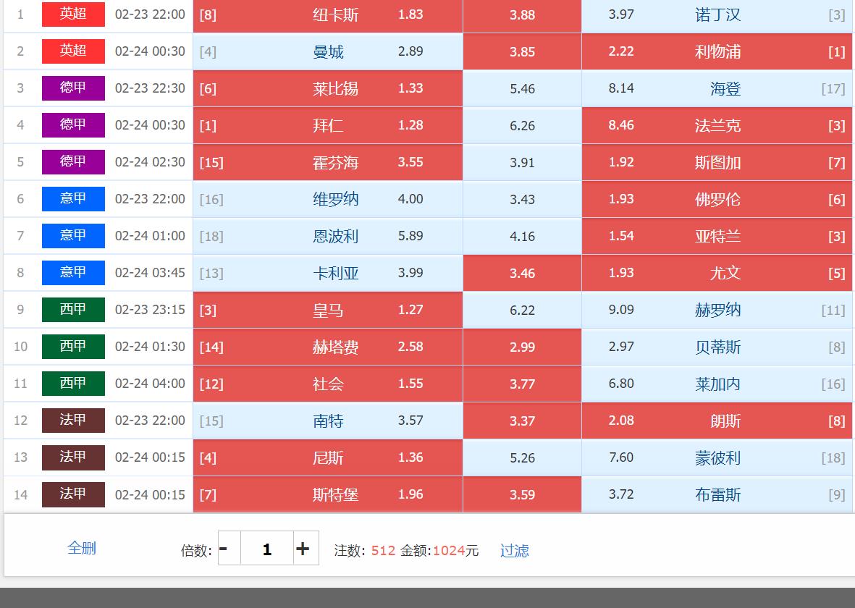855x608 pixels.
Task: Click the 英超 tag on the 纽卡斯 row
Action: point(73,14)
